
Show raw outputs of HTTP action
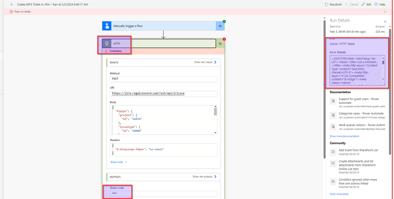coord(205,177)
